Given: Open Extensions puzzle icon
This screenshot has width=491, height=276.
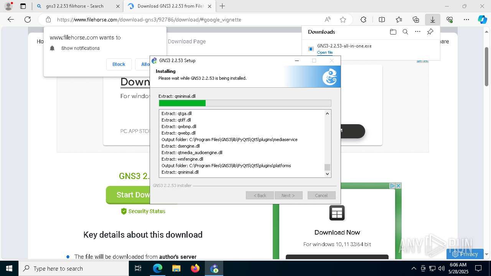Looking at the screenshot, I should pos(363,20).
